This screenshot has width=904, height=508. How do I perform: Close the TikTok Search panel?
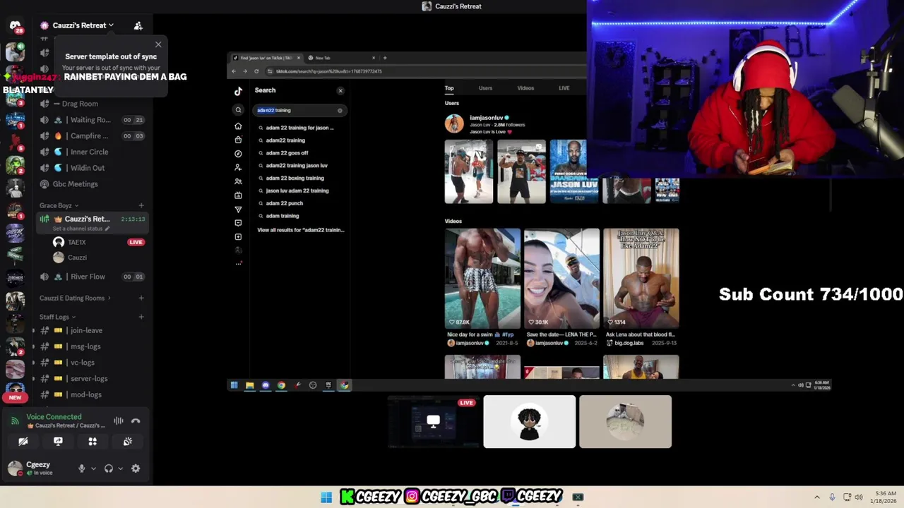pyautogui.click(x=340, y=90)
